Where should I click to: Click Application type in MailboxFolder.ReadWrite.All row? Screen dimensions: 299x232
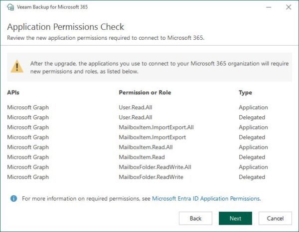click(x=253, y=167)
